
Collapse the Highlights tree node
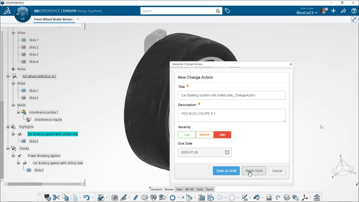point(8,127)
